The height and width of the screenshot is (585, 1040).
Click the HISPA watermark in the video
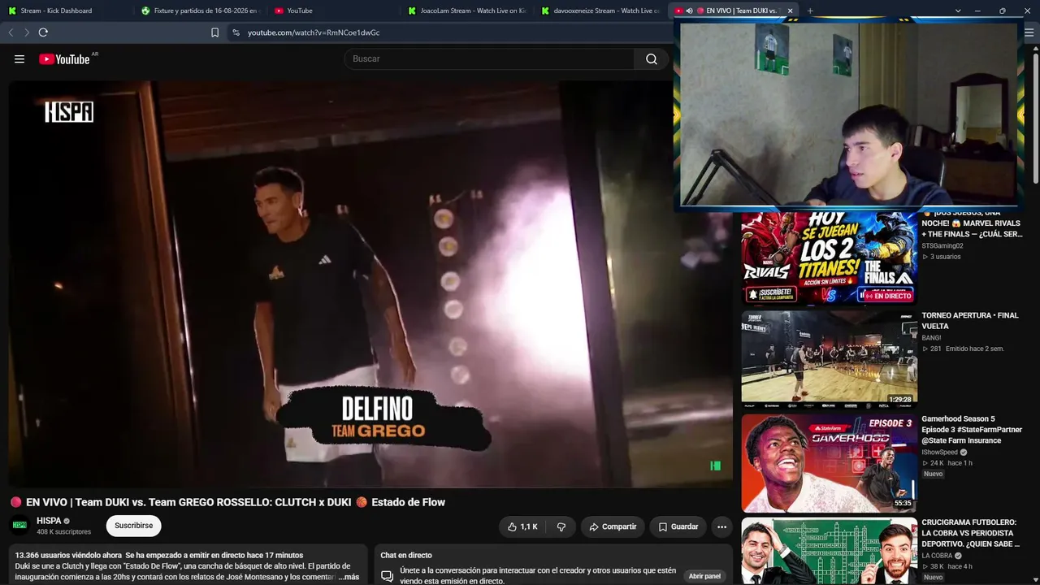tap(69, 112)
